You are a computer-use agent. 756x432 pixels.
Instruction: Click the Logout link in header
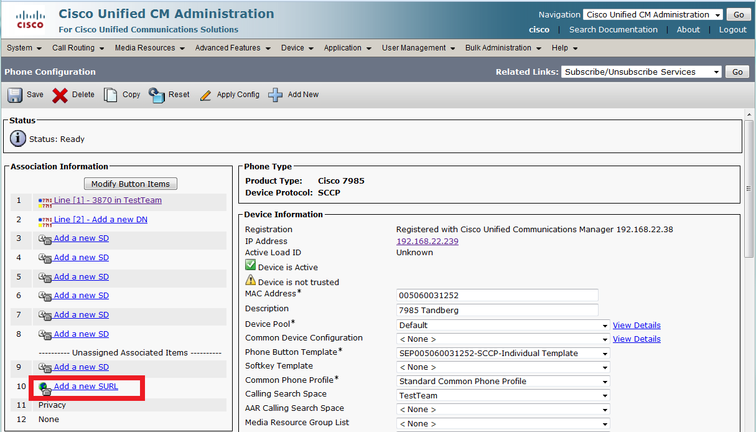tap(732, 29)
